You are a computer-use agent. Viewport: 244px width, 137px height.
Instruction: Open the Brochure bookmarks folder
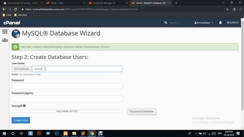(21, 15)
